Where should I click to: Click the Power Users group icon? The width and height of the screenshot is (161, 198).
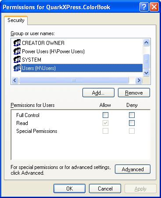point(17,51)
